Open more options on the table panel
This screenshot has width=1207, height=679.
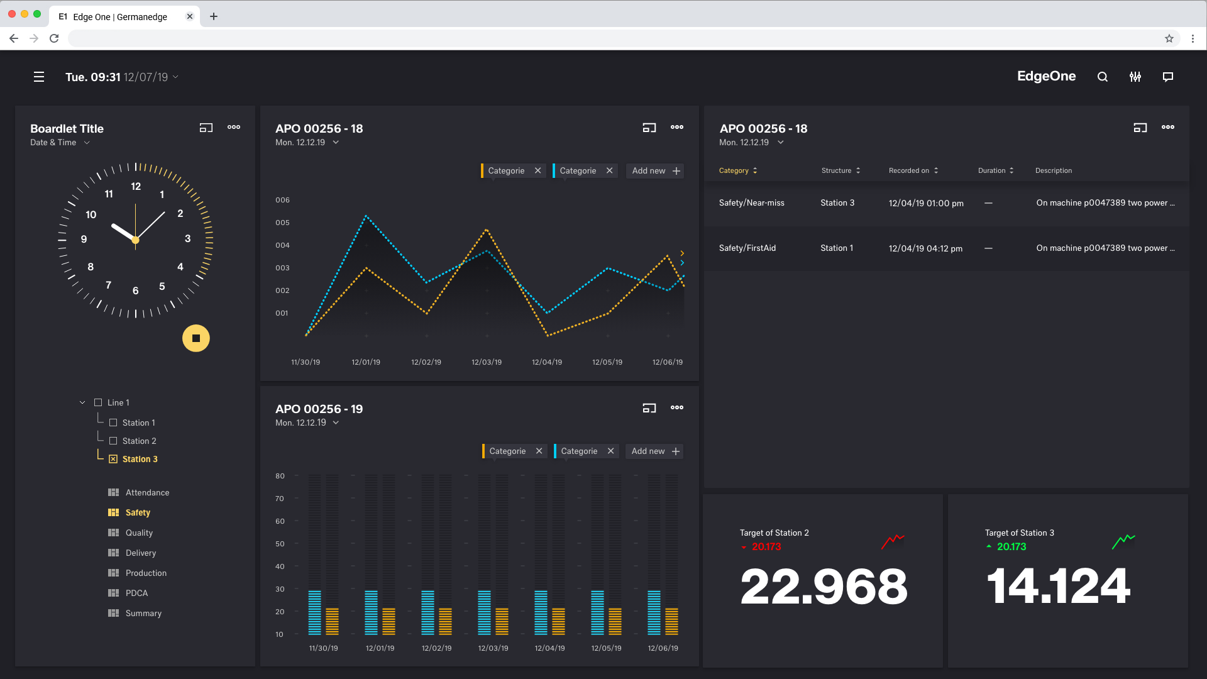tap(1167, 127)
